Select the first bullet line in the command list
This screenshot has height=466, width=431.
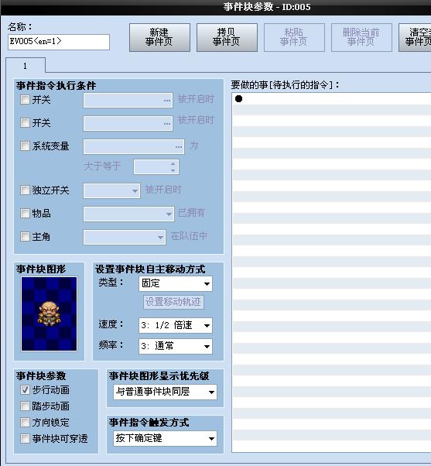(331, 98)
